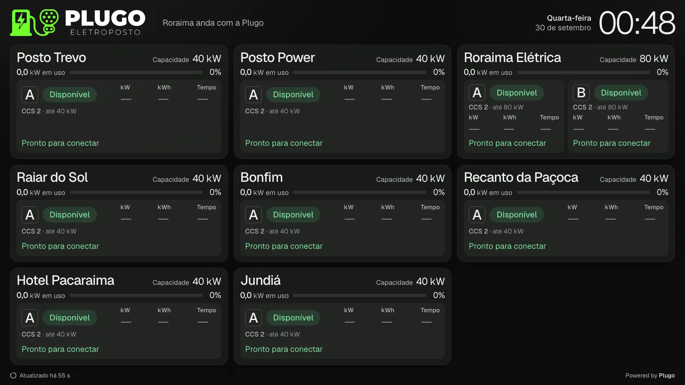
Task: Select connector A badge in Roraima Elétrica
Action: (x=477, y=93)
